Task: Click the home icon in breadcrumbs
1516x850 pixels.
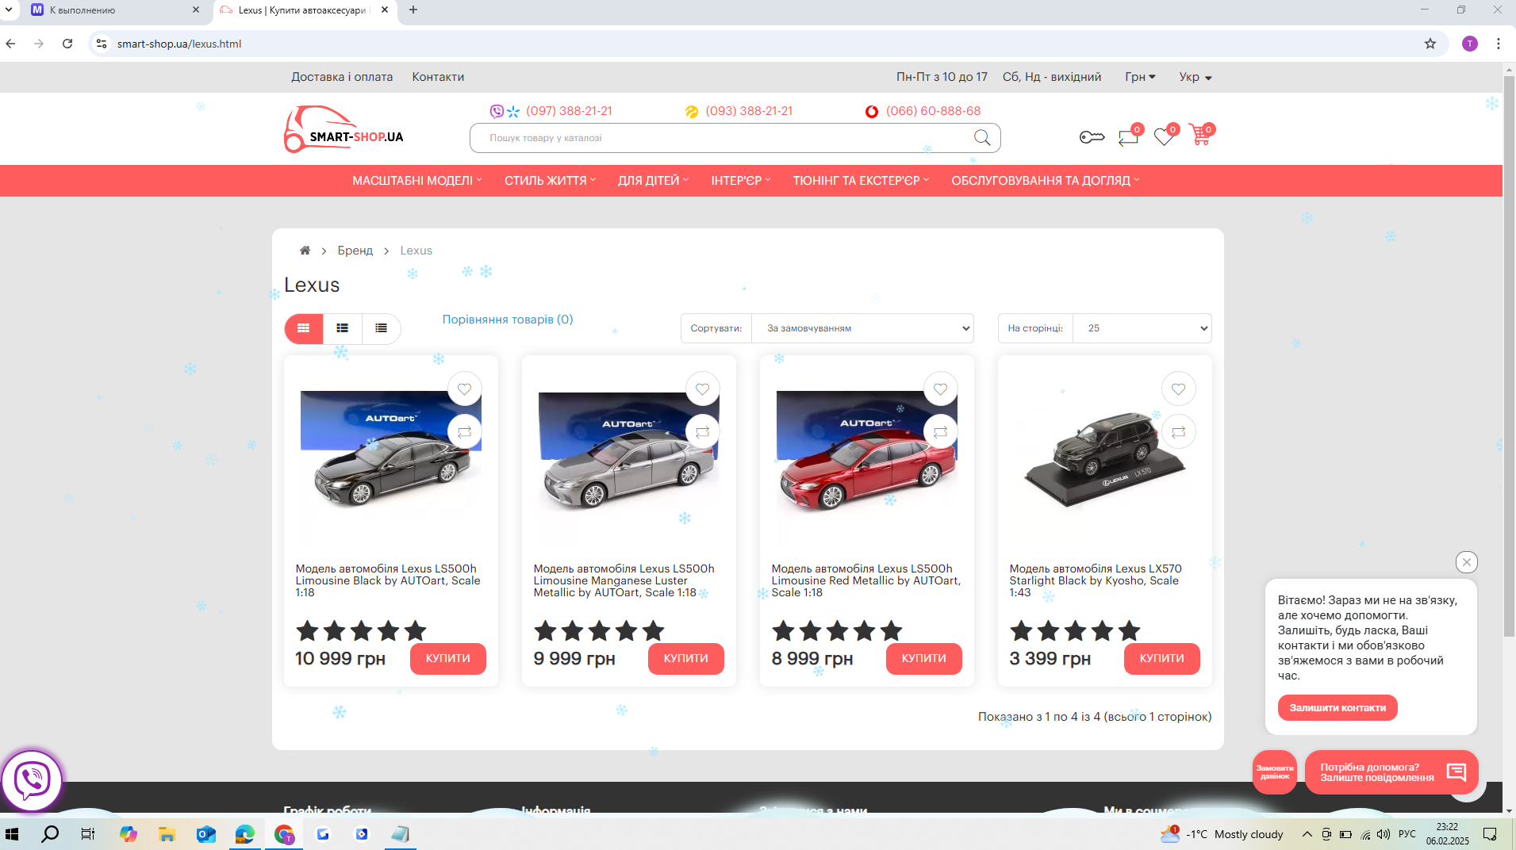Action: click(x=305, y=251)
